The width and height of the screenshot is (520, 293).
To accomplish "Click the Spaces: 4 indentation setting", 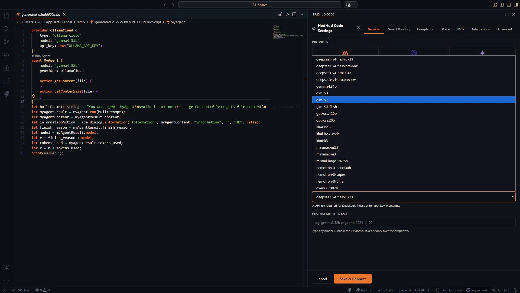I will pos(404,290).
